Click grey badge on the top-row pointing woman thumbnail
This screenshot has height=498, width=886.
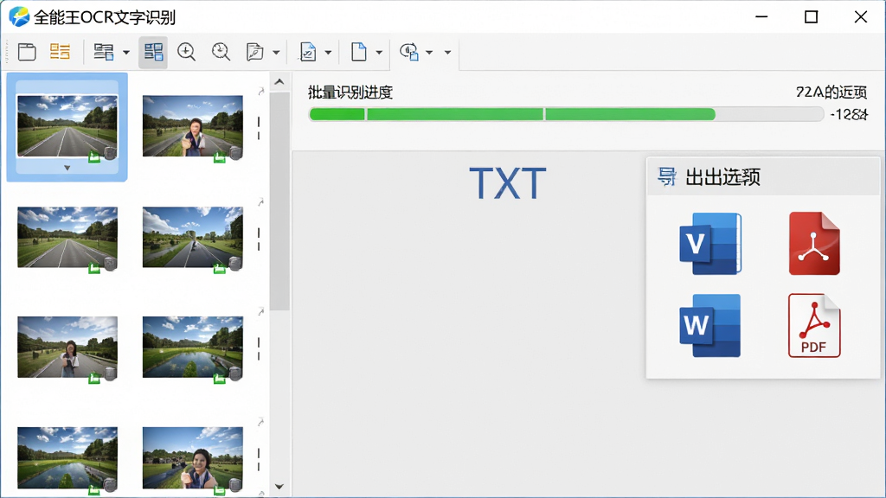pyautogui.click(x=235, y=153)
